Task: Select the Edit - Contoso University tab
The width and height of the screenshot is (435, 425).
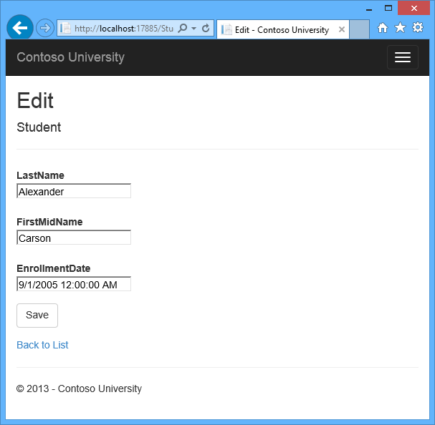Action: (281, 30)
